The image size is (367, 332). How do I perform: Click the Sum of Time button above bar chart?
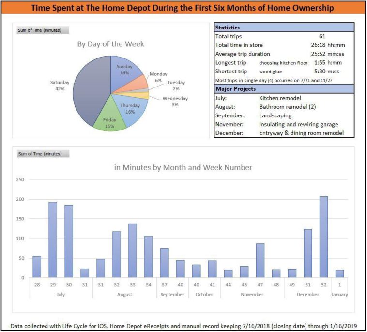(x=43, y=154)
